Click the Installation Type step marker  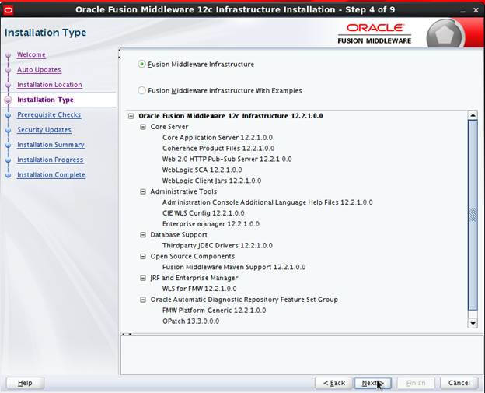tap(9, 100)
